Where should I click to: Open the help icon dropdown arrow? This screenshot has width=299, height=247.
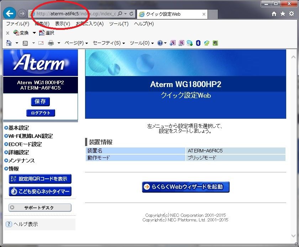[165, 43]
